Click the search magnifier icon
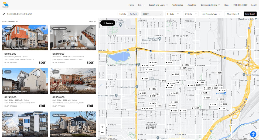 pos(4,14)
